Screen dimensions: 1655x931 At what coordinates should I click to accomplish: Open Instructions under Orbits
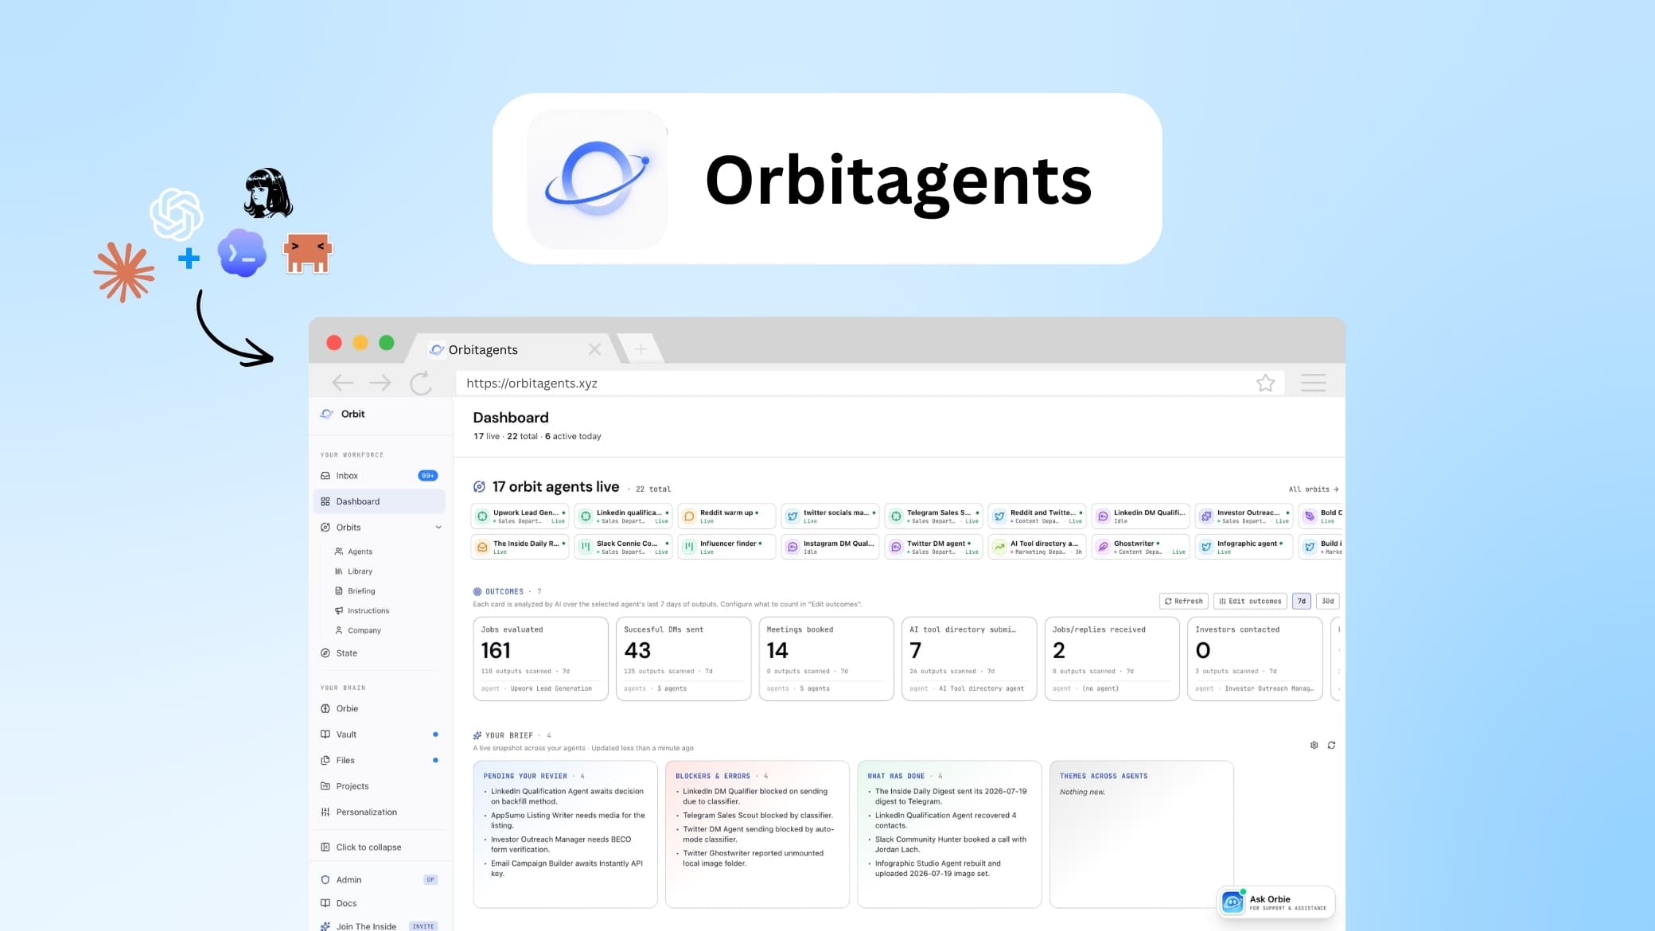(368, 611)
